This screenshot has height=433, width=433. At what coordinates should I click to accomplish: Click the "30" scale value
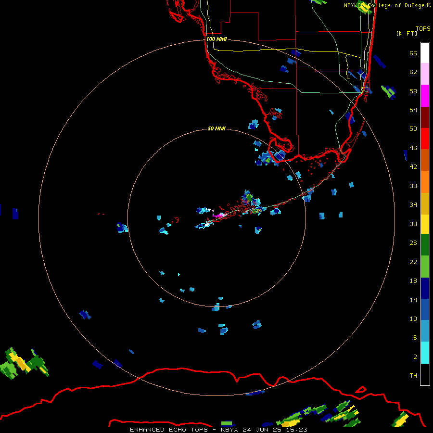(x=413, y=224)
